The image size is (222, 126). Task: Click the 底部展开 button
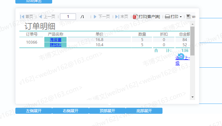pos(144,111)
